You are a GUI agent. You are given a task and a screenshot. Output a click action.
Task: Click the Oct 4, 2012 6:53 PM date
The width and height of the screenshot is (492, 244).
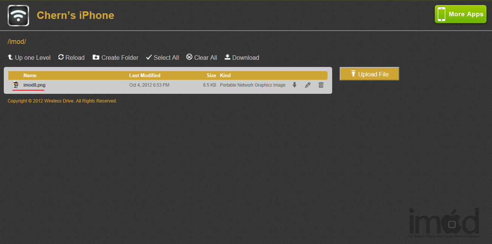pos(149,85)
